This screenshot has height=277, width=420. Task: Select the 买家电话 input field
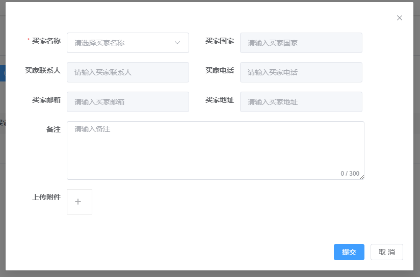301,72
